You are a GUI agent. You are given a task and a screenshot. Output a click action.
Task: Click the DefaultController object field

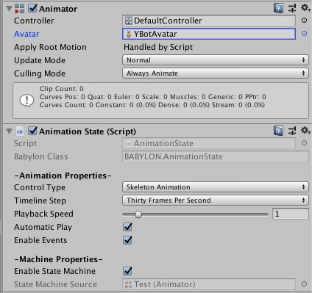[209, 21]
